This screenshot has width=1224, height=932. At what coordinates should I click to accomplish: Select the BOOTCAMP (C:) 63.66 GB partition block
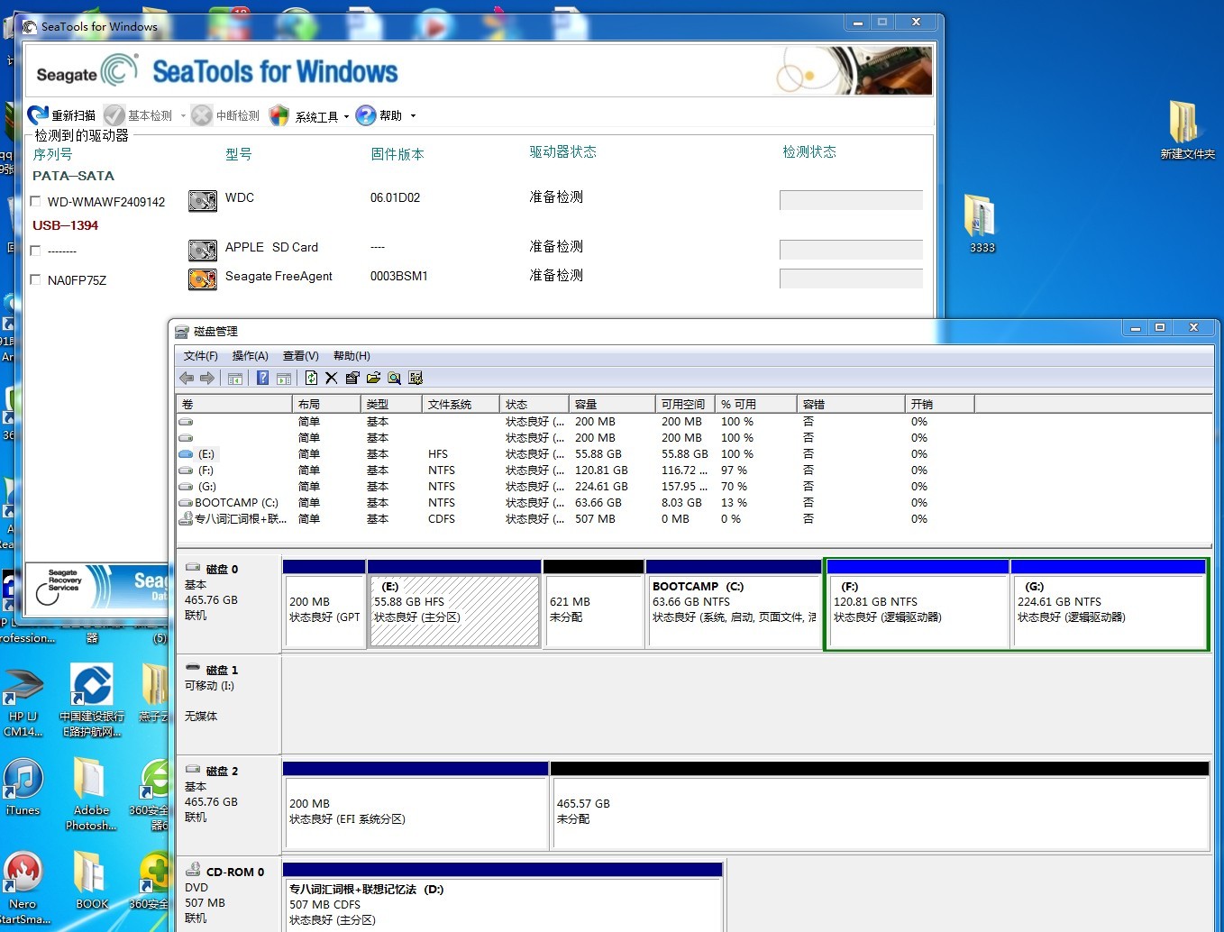734,604
